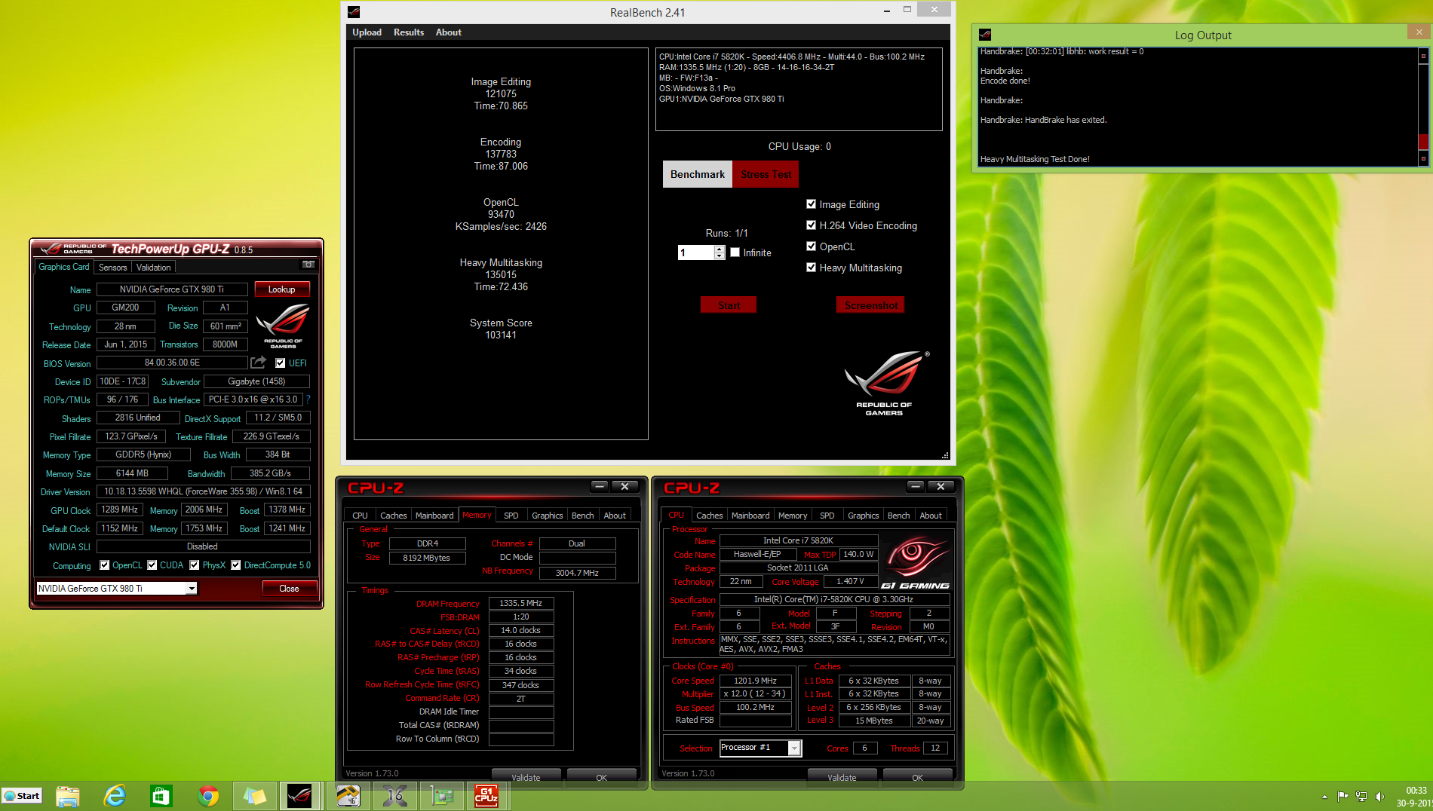This screenshot has width=1433, height=811.
Task: Uncheck Image Editing in RealBench
Action: 812,204
